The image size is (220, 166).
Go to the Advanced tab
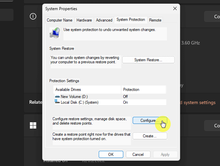pos(104,20)
